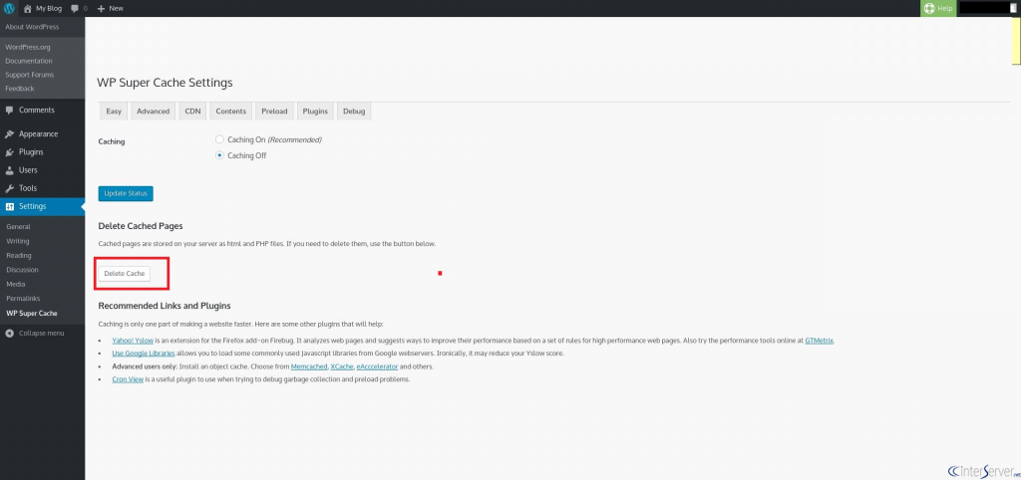Open the My Blog home icon link
1021x480 pixels.
pos(27,8)
